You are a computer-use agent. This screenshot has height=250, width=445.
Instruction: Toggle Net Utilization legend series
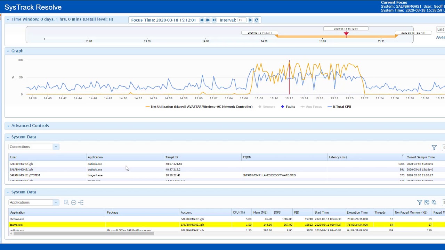pyautogui.click(x=199, y=107)
